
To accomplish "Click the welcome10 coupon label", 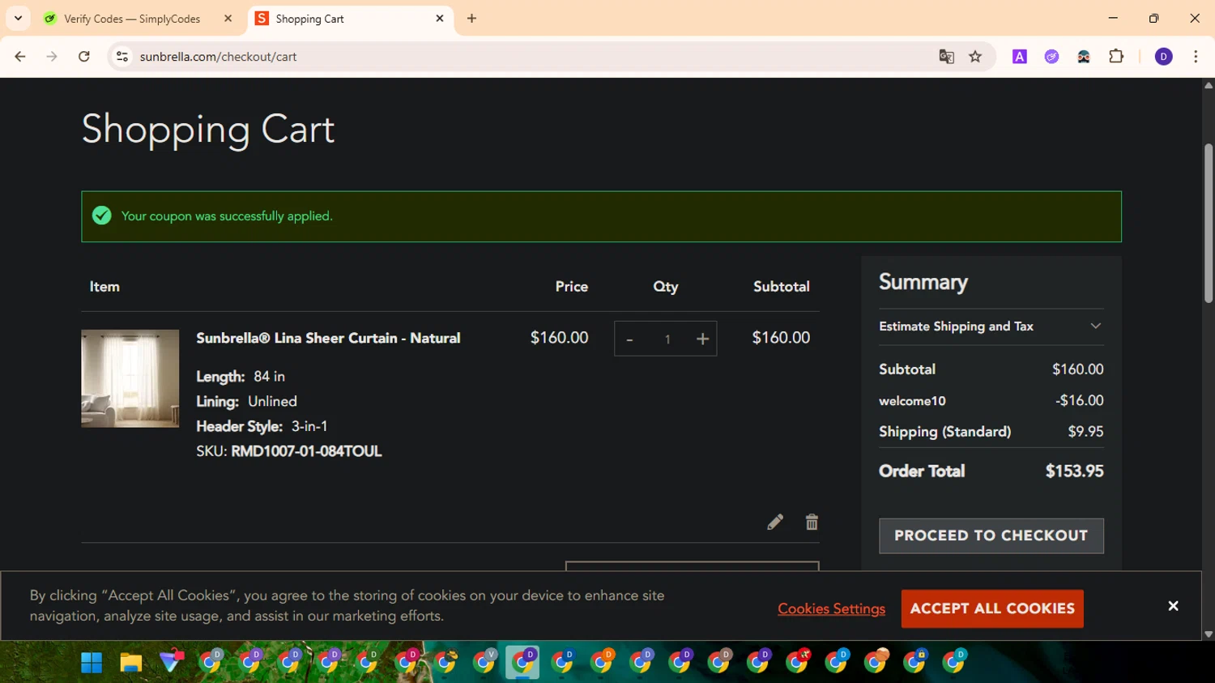I will click(912, 401).
